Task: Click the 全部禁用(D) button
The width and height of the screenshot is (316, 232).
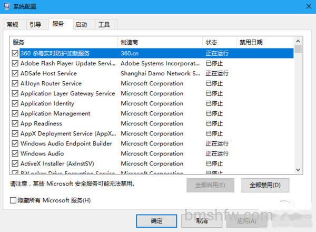Action: [x=265, y=185]
